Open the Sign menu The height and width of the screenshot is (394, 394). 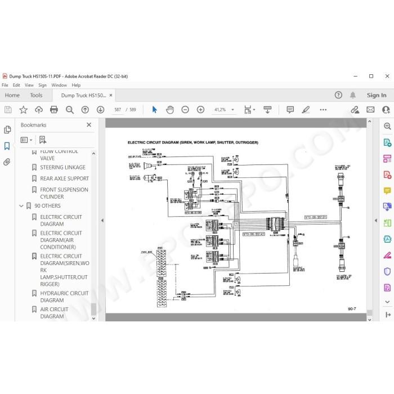click(x=42, y=85)
